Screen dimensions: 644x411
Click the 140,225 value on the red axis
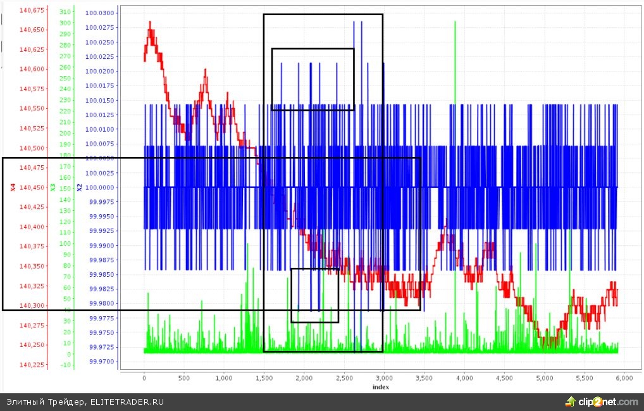coord(32,365)
